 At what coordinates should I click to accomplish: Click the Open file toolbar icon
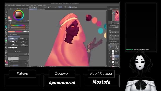35,7
